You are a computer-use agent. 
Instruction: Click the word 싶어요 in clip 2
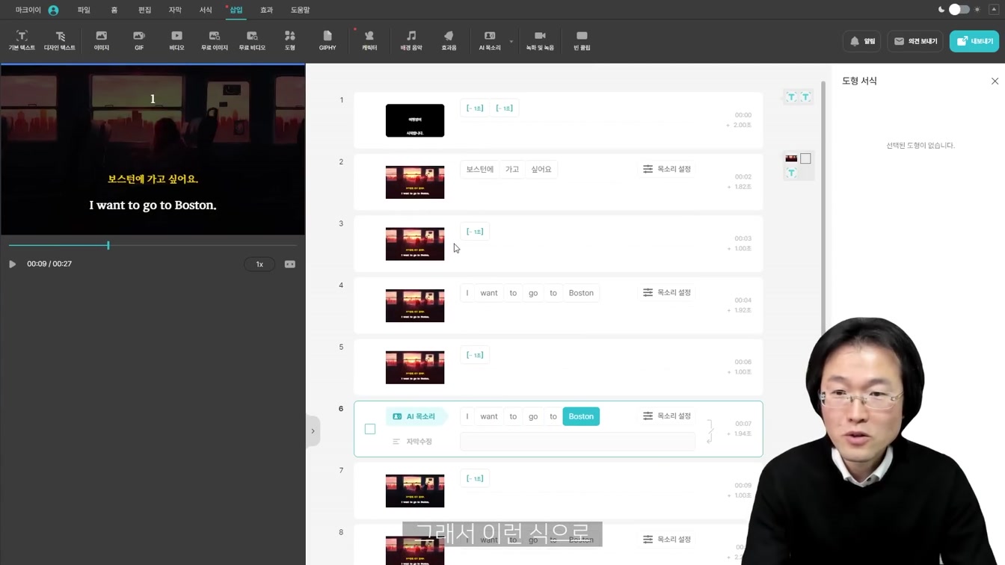(x=541, y=170)
